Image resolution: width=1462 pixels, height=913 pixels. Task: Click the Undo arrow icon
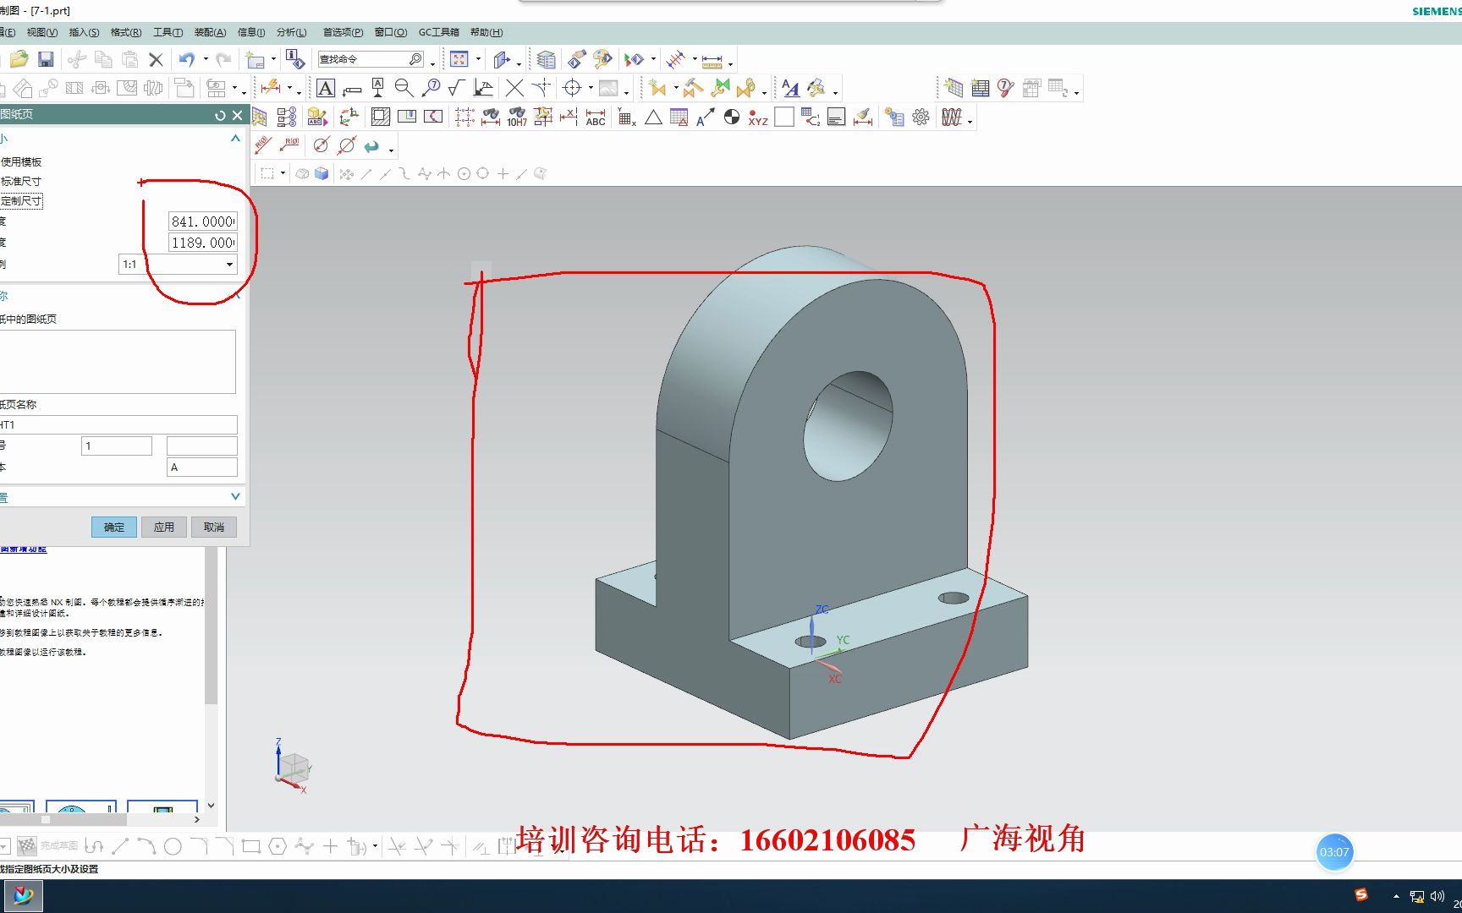click(186, 58)
